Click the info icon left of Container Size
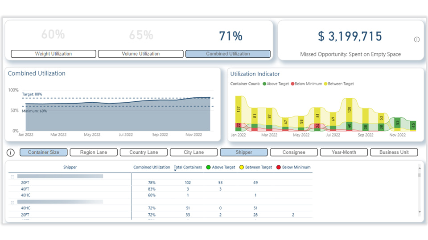 click(x=11, y=152)
